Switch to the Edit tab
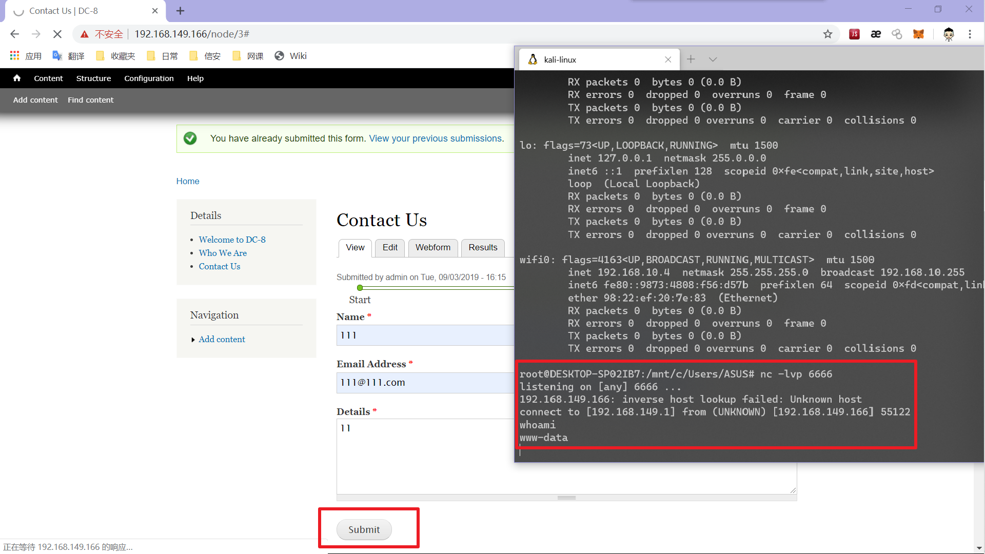The width and height of the screenshot is (985, 554). tap(390, 248)
